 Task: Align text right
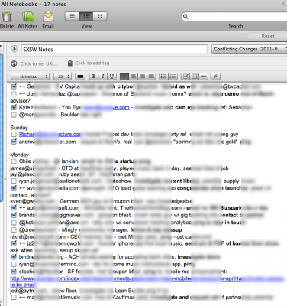142,76
